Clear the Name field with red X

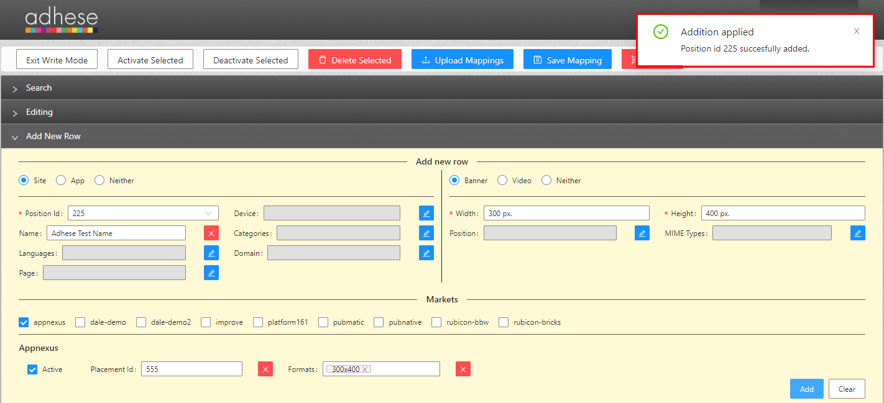coord(211,233)
